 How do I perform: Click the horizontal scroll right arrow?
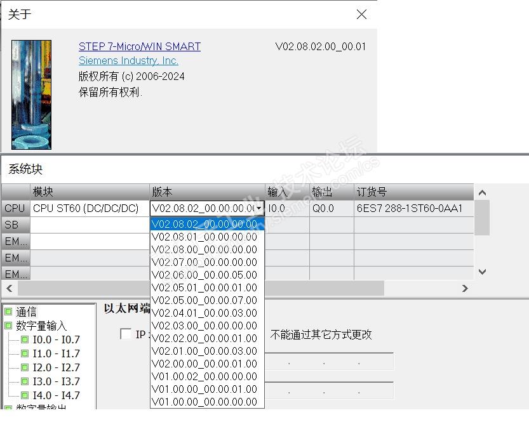pos(465,289)
